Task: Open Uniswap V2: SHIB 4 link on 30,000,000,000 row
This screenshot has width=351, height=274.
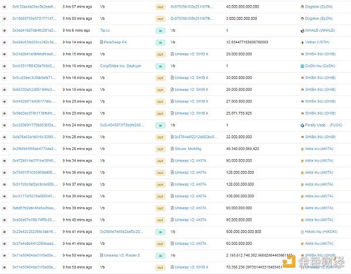Action: point(191,78)
